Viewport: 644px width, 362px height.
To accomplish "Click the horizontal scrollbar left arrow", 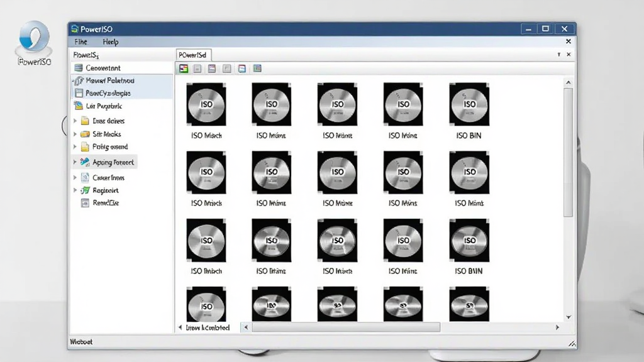I will 246,327.
